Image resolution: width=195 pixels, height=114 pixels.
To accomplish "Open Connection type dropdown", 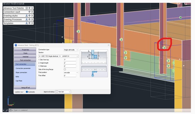I will click(71, 50).
